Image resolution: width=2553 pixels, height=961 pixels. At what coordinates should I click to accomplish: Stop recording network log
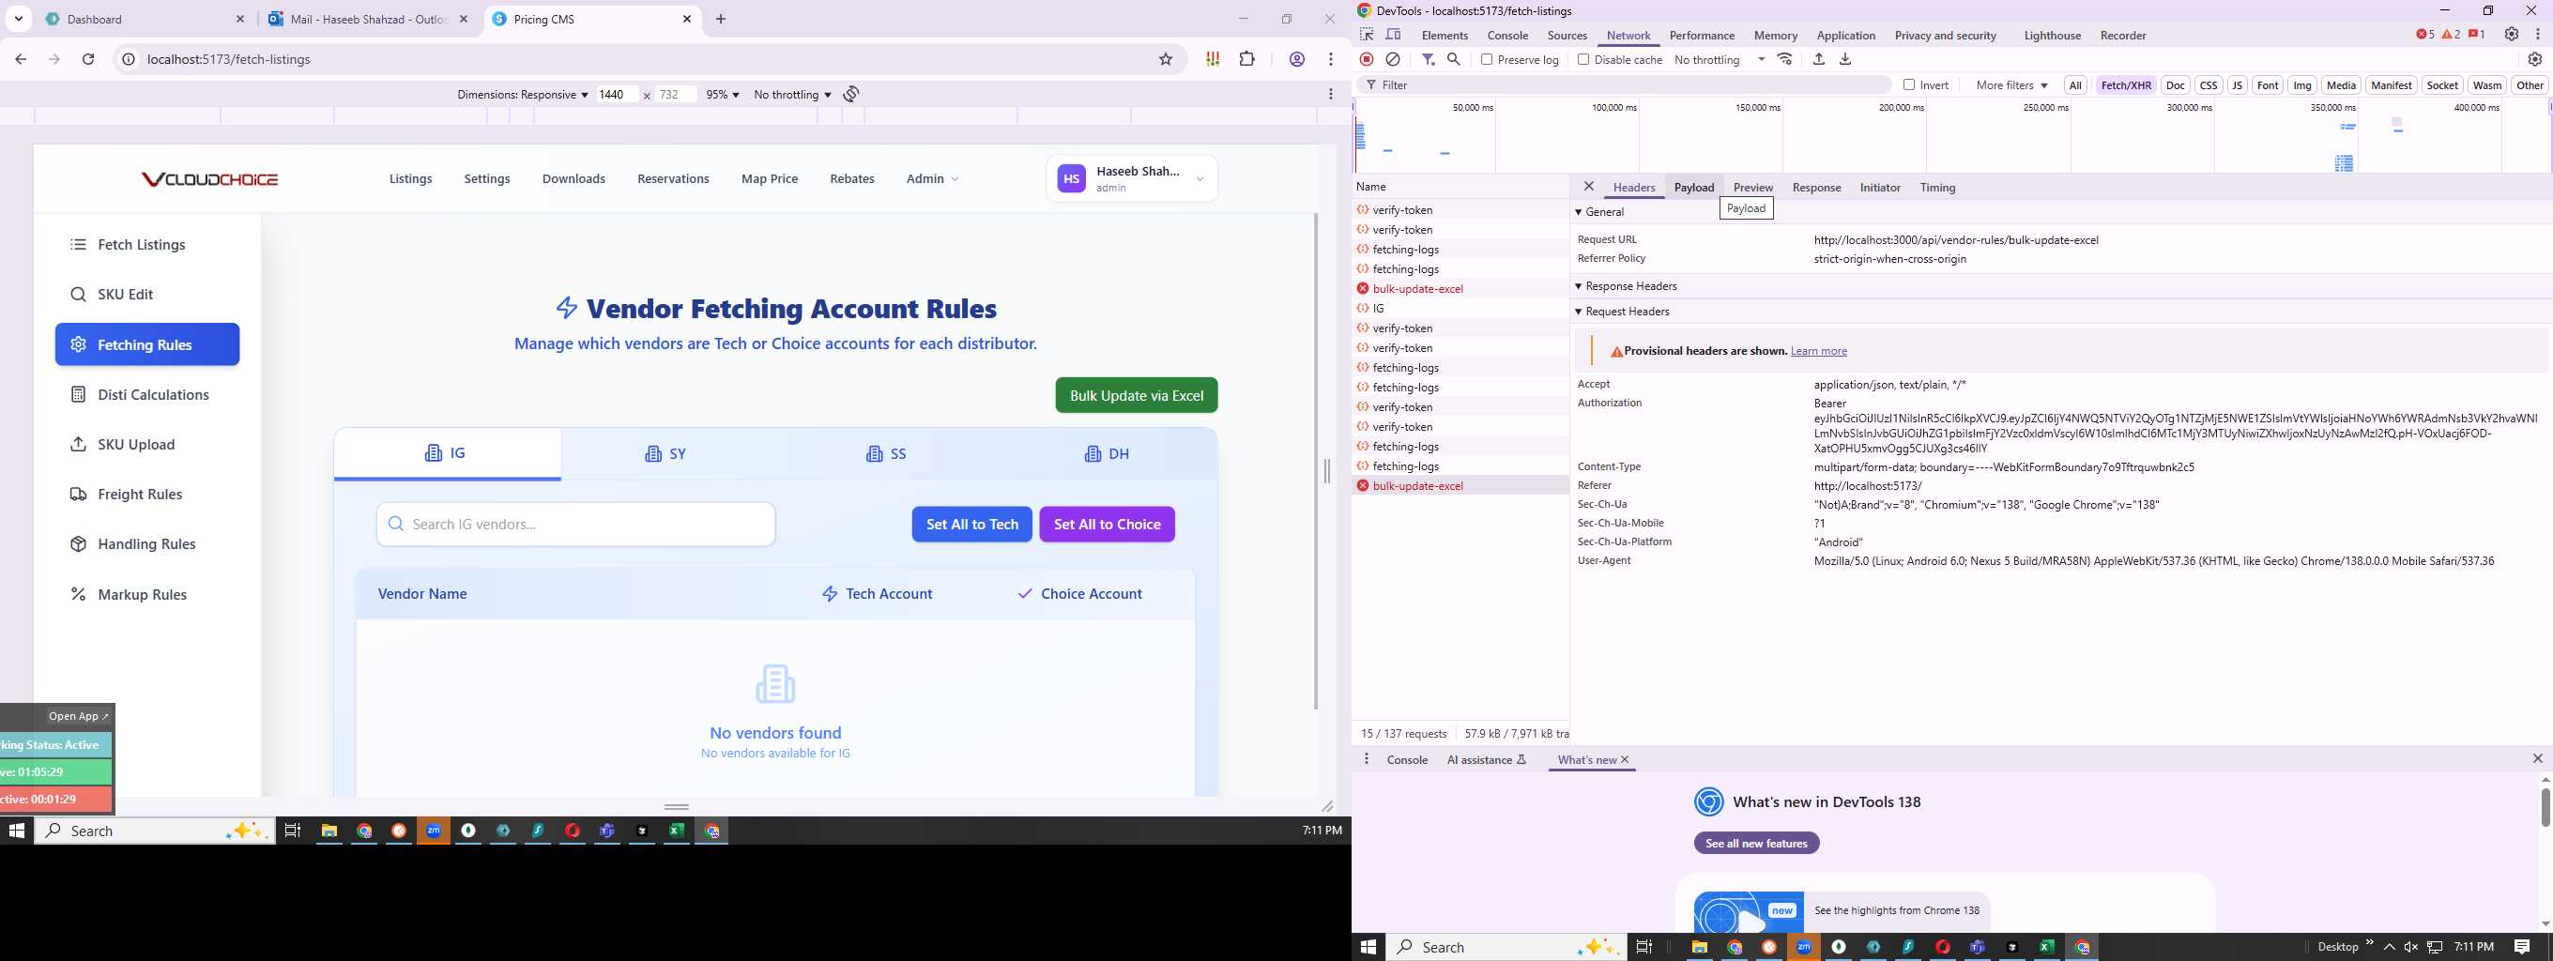tap(1367, 59)
